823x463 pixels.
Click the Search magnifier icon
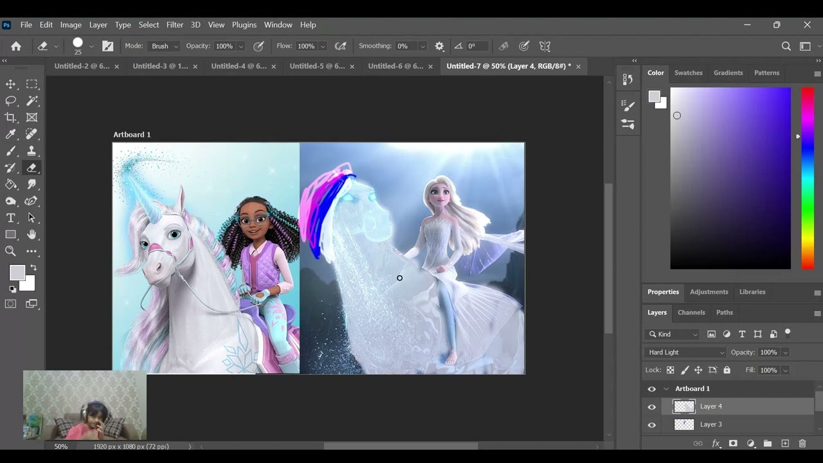[x=786, y=46]
